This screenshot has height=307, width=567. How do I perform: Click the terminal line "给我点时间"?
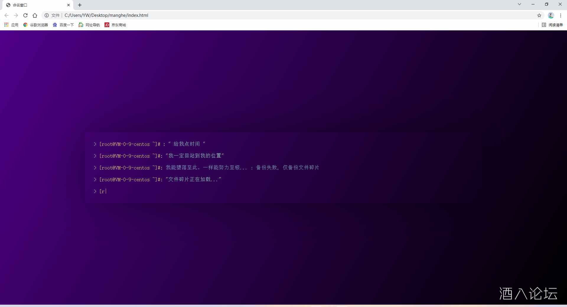coord(149,144)
